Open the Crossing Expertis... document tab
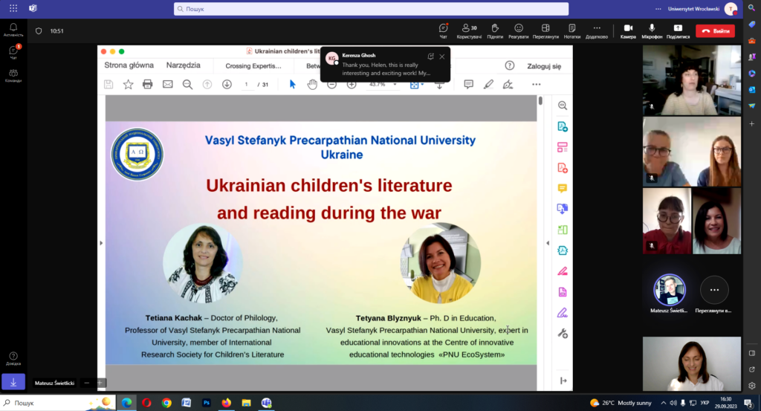761x411 pixels. 253,66
